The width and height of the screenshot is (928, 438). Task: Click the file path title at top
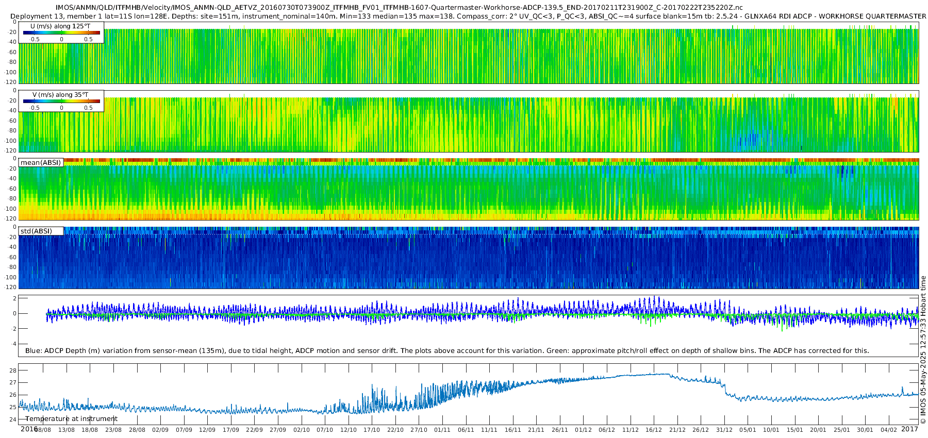pos(399,7)
